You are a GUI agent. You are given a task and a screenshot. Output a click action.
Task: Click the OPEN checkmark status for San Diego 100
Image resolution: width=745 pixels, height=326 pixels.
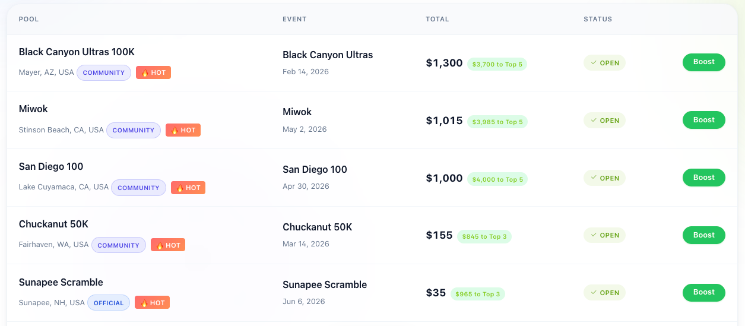click(x=604, y=178)
